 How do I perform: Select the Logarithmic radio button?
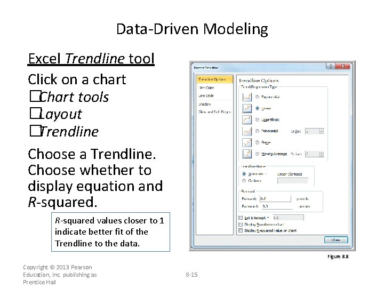[257, 120]
